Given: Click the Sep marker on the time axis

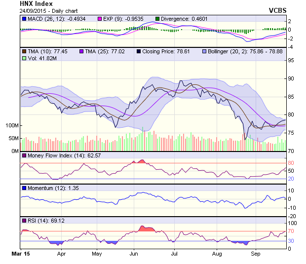Looking at the screenshot, I should [x=256, y=254].
